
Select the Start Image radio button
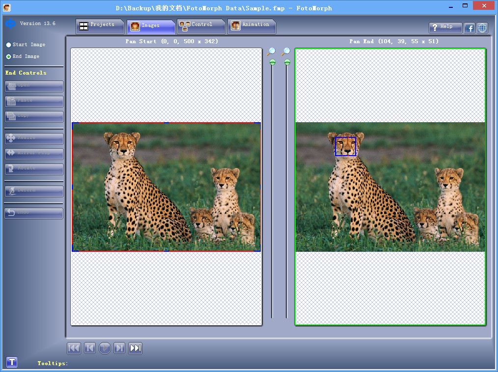(9, 45)
